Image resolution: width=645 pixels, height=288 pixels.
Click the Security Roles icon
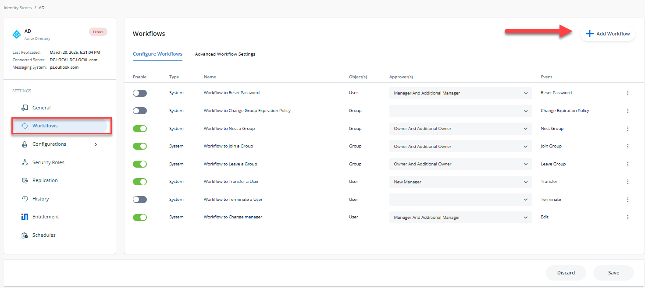click(25, 162)
